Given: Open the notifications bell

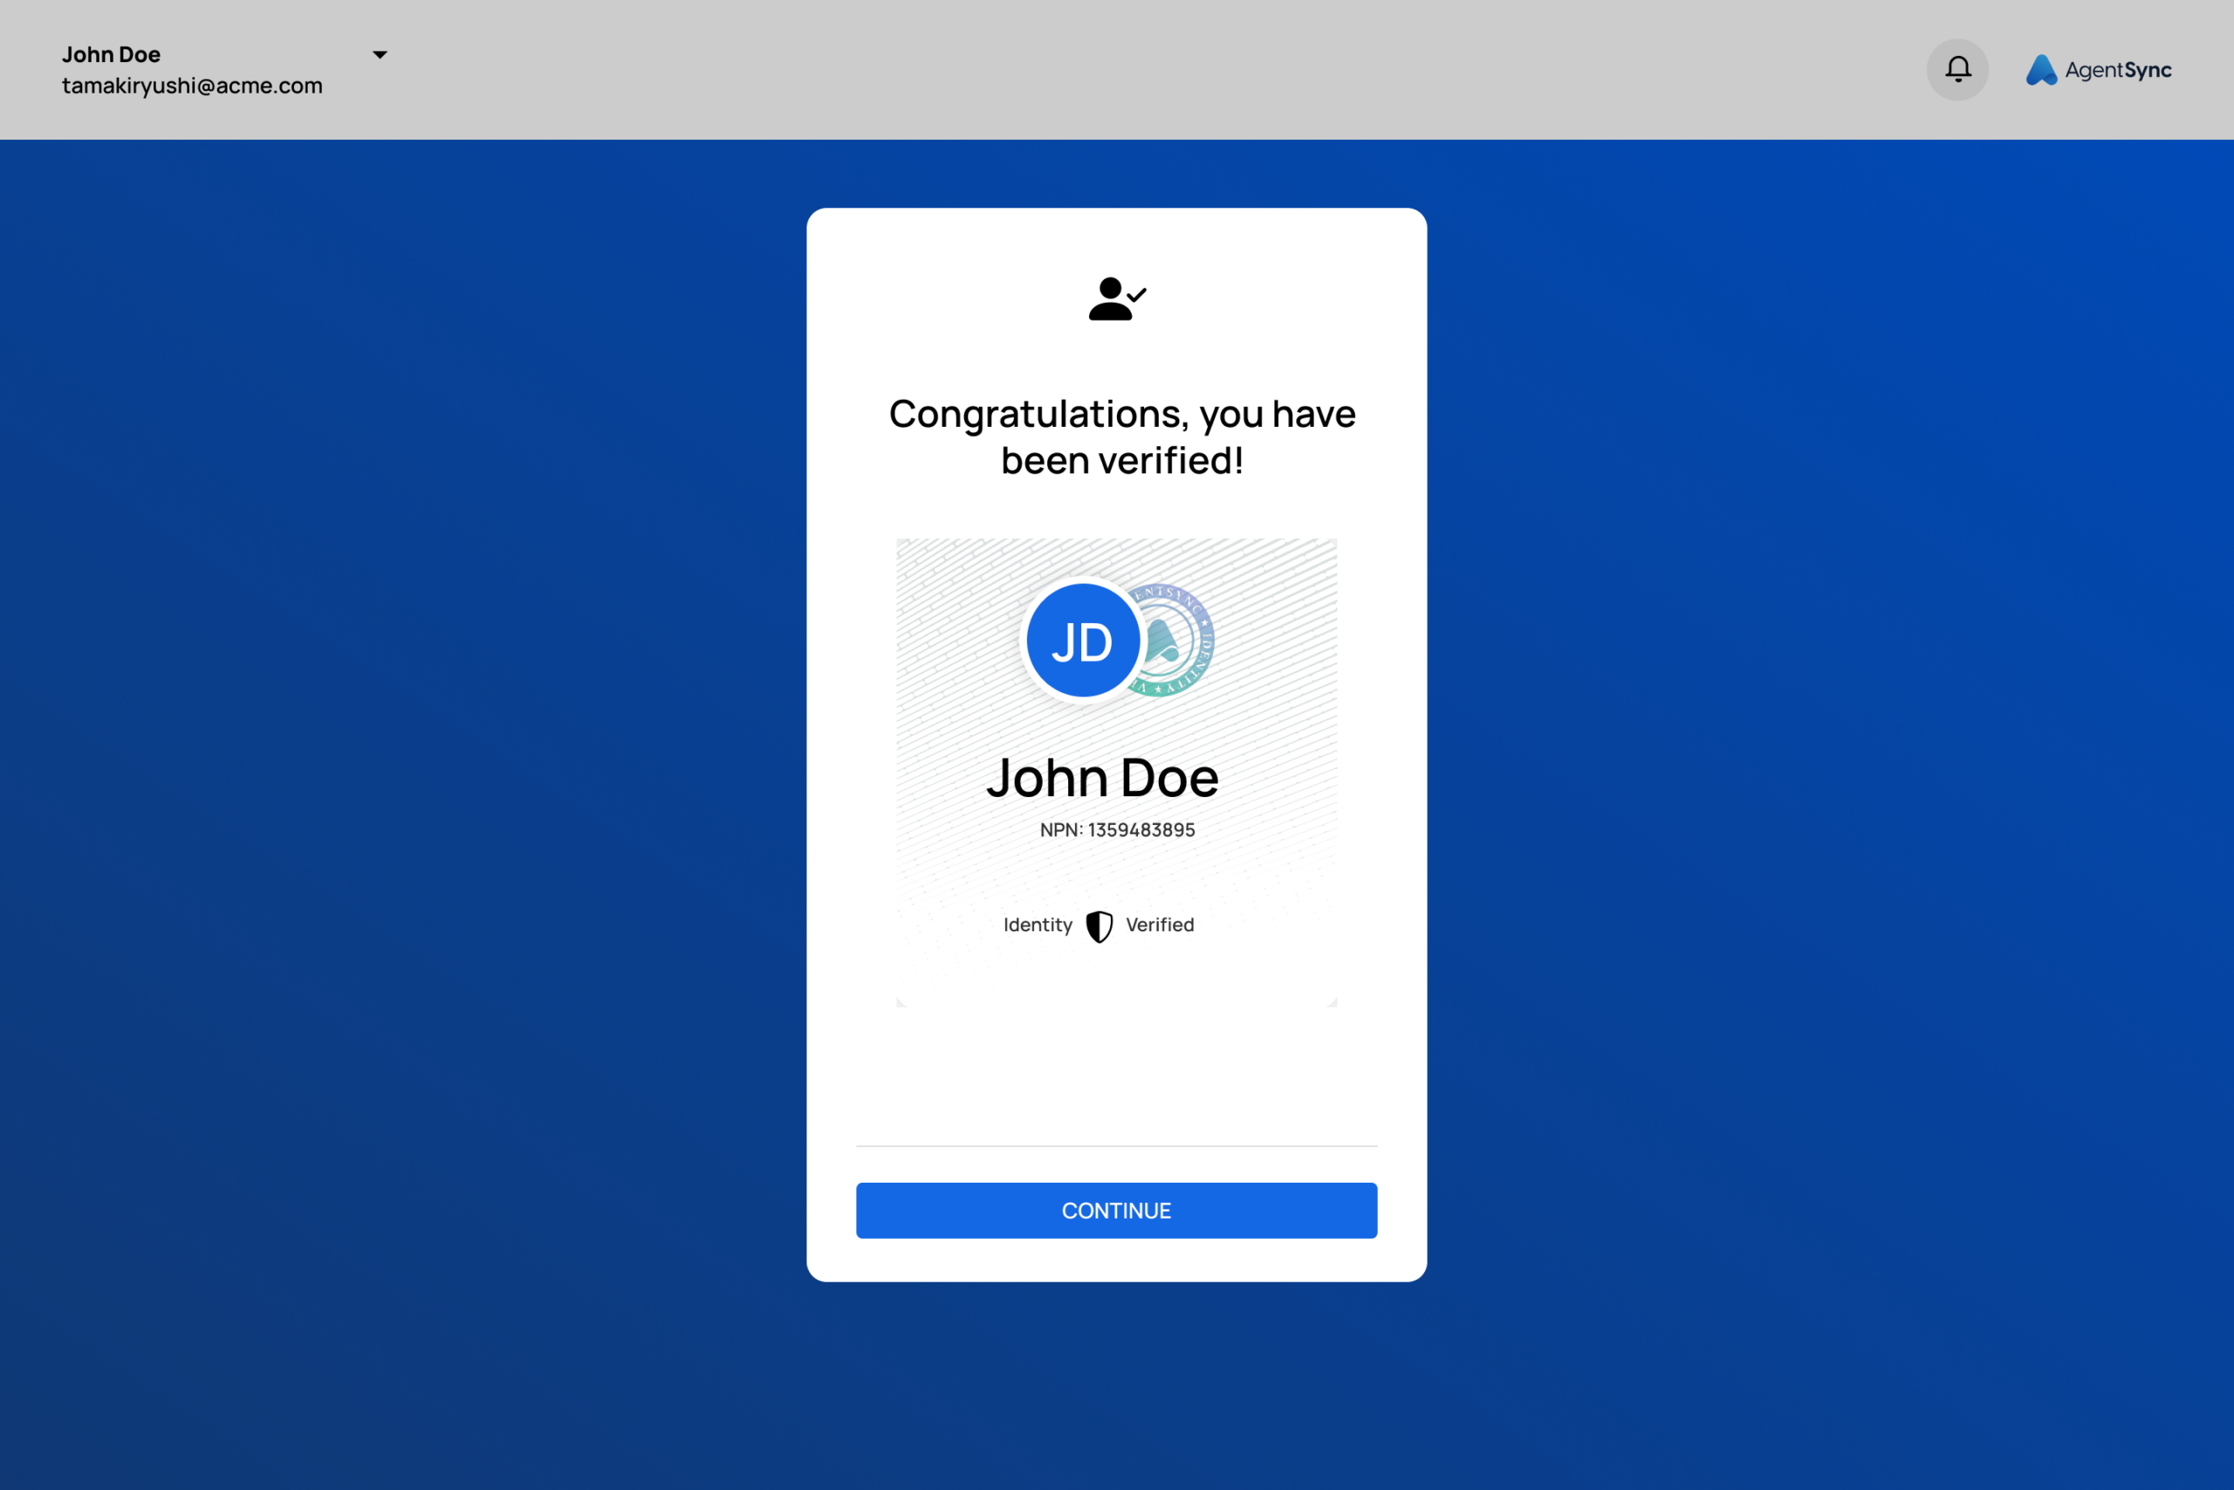Looking at the screenshot, I should pyautogui.click(x=1956, y=69).
